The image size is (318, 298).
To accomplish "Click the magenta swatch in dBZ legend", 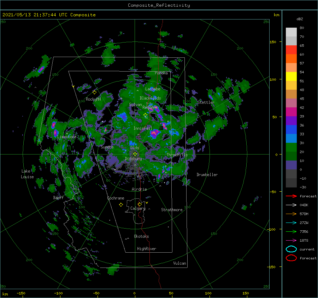I will click(x=291, y=112).
